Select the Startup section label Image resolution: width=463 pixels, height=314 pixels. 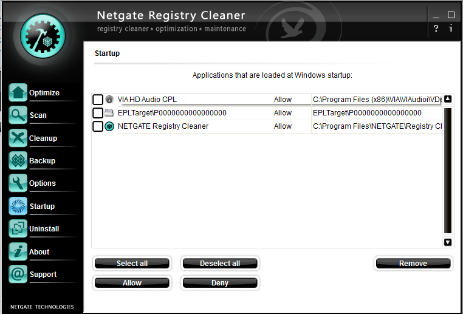click(x=42, y=206)
